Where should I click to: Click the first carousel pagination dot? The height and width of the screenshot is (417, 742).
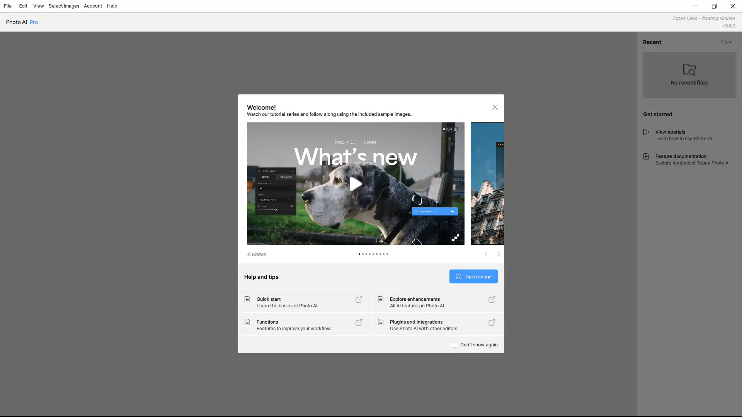[359, 254]
